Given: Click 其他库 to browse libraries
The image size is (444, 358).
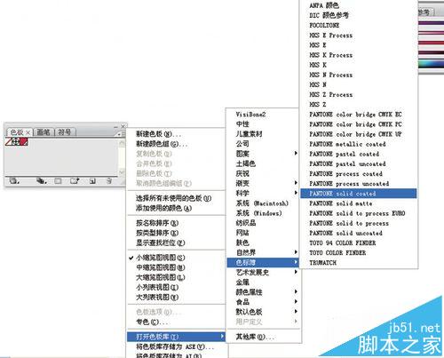Looking at the screenshot, I should 255,337.
